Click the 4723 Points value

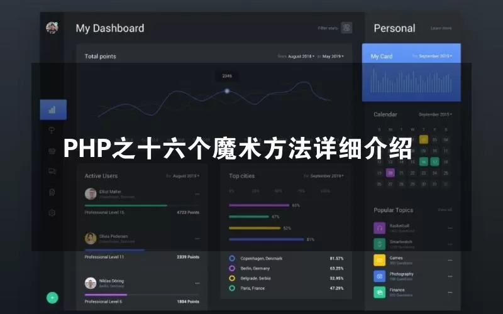pyautogui.click(x=188, y=212)
